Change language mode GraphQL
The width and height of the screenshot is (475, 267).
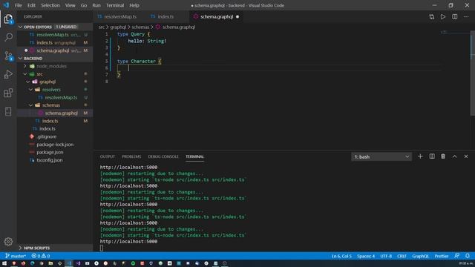tap(420, 256)
